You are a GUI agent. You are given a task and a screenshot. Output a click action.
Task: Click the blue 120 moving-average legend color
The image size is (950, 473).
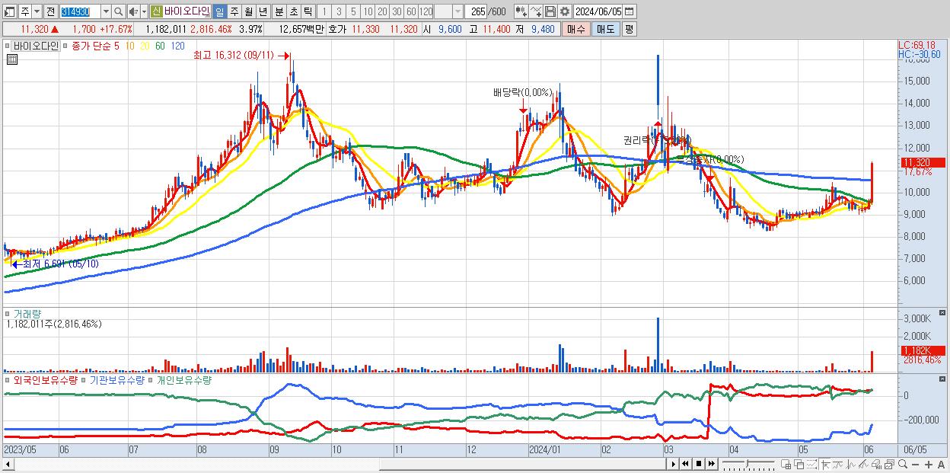(177, 46)
